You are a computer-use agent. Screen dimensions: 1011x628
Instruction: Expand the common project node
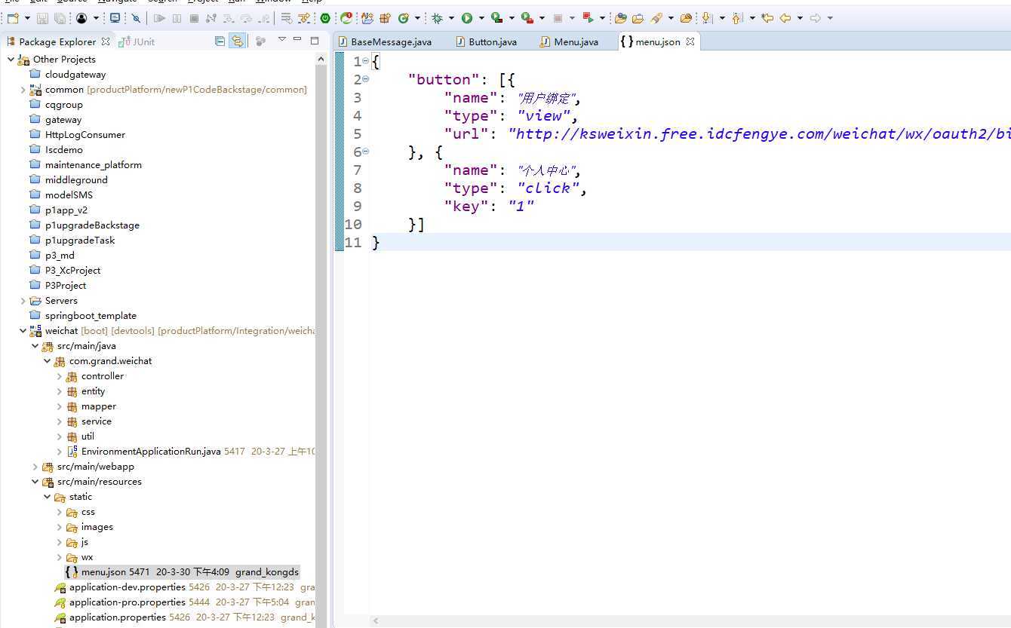coord(23,90)
